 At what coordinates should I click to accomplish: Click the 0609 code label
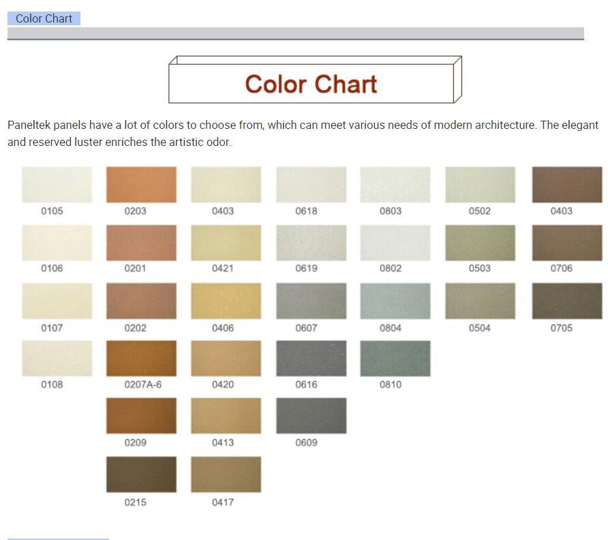306,442
